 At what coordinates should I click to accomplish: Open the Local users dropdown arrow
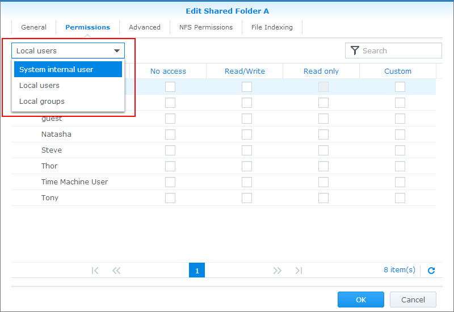(x=117, y=50)
